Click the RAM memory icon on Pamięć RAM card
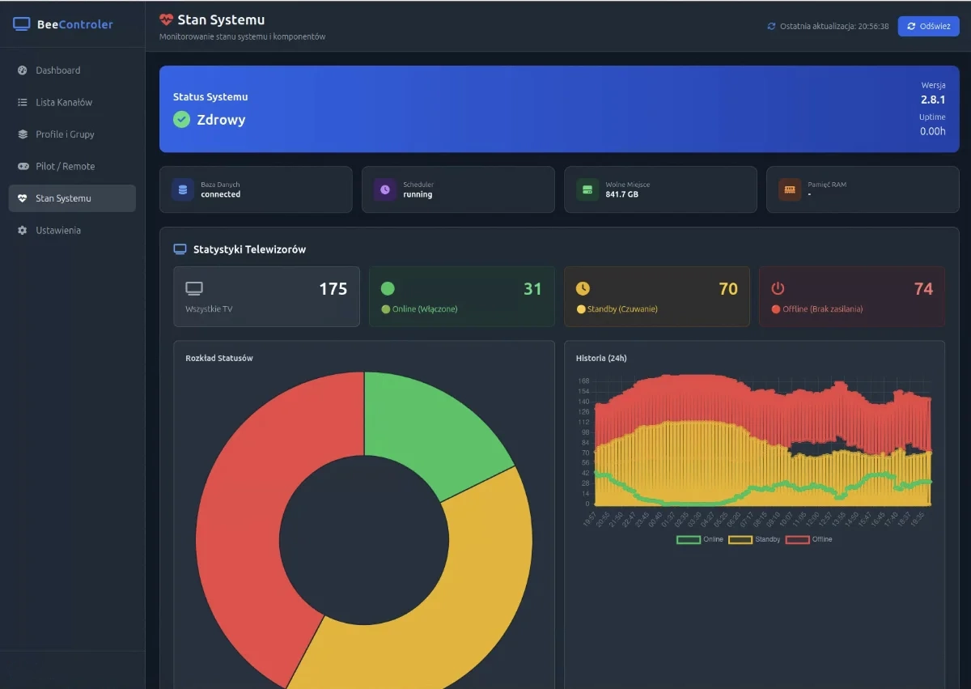 [x=789, y=189]
